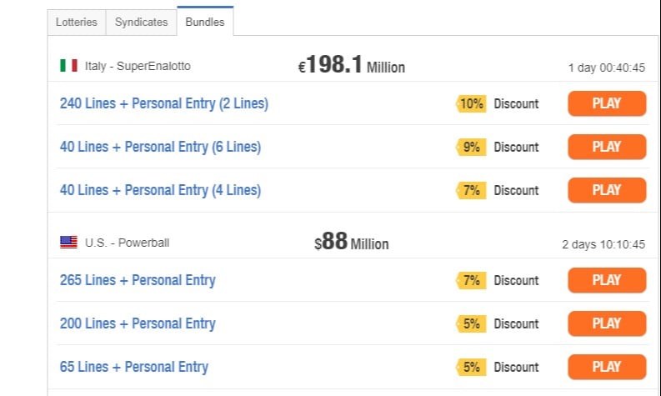
Task: Click the Italy flag icon
Action: (68, 66)
